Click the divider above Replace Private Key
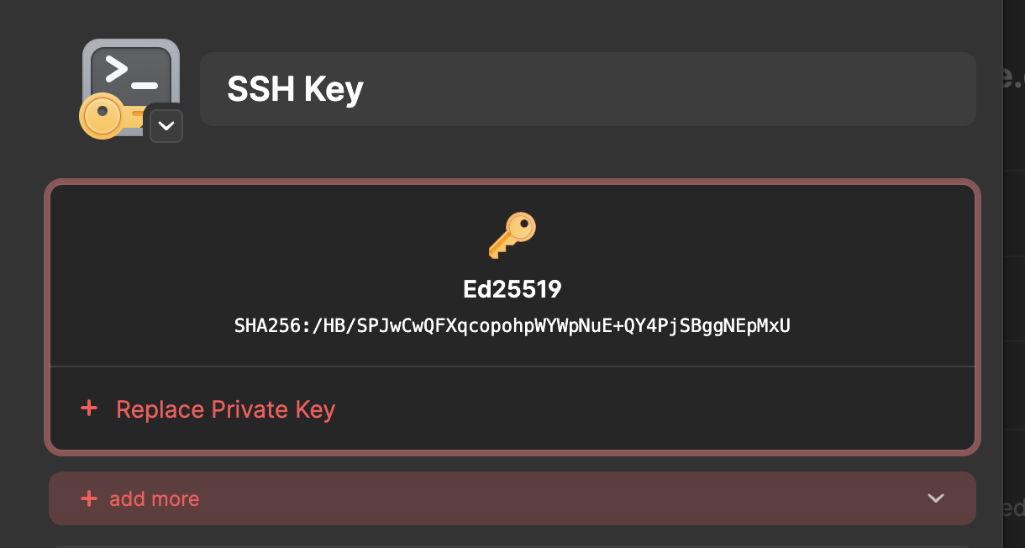 [512, 366]
